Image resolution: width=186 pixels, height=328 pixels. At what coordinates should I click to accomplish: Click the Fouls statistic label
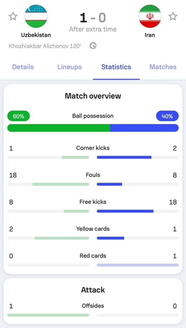click(93, 175)
